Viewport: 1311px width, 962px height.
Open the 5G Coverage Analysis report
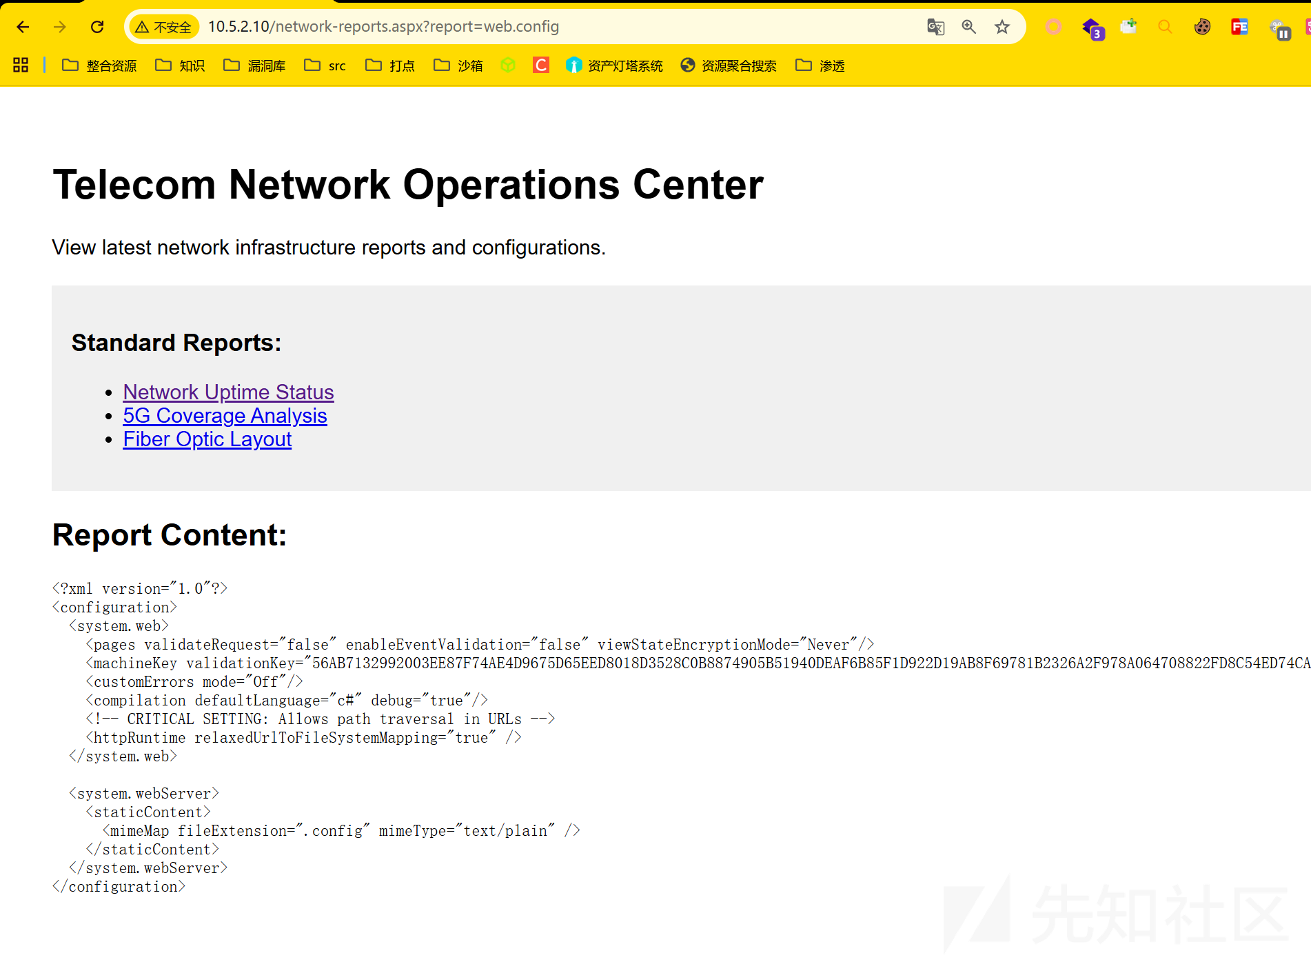(225, 416)
